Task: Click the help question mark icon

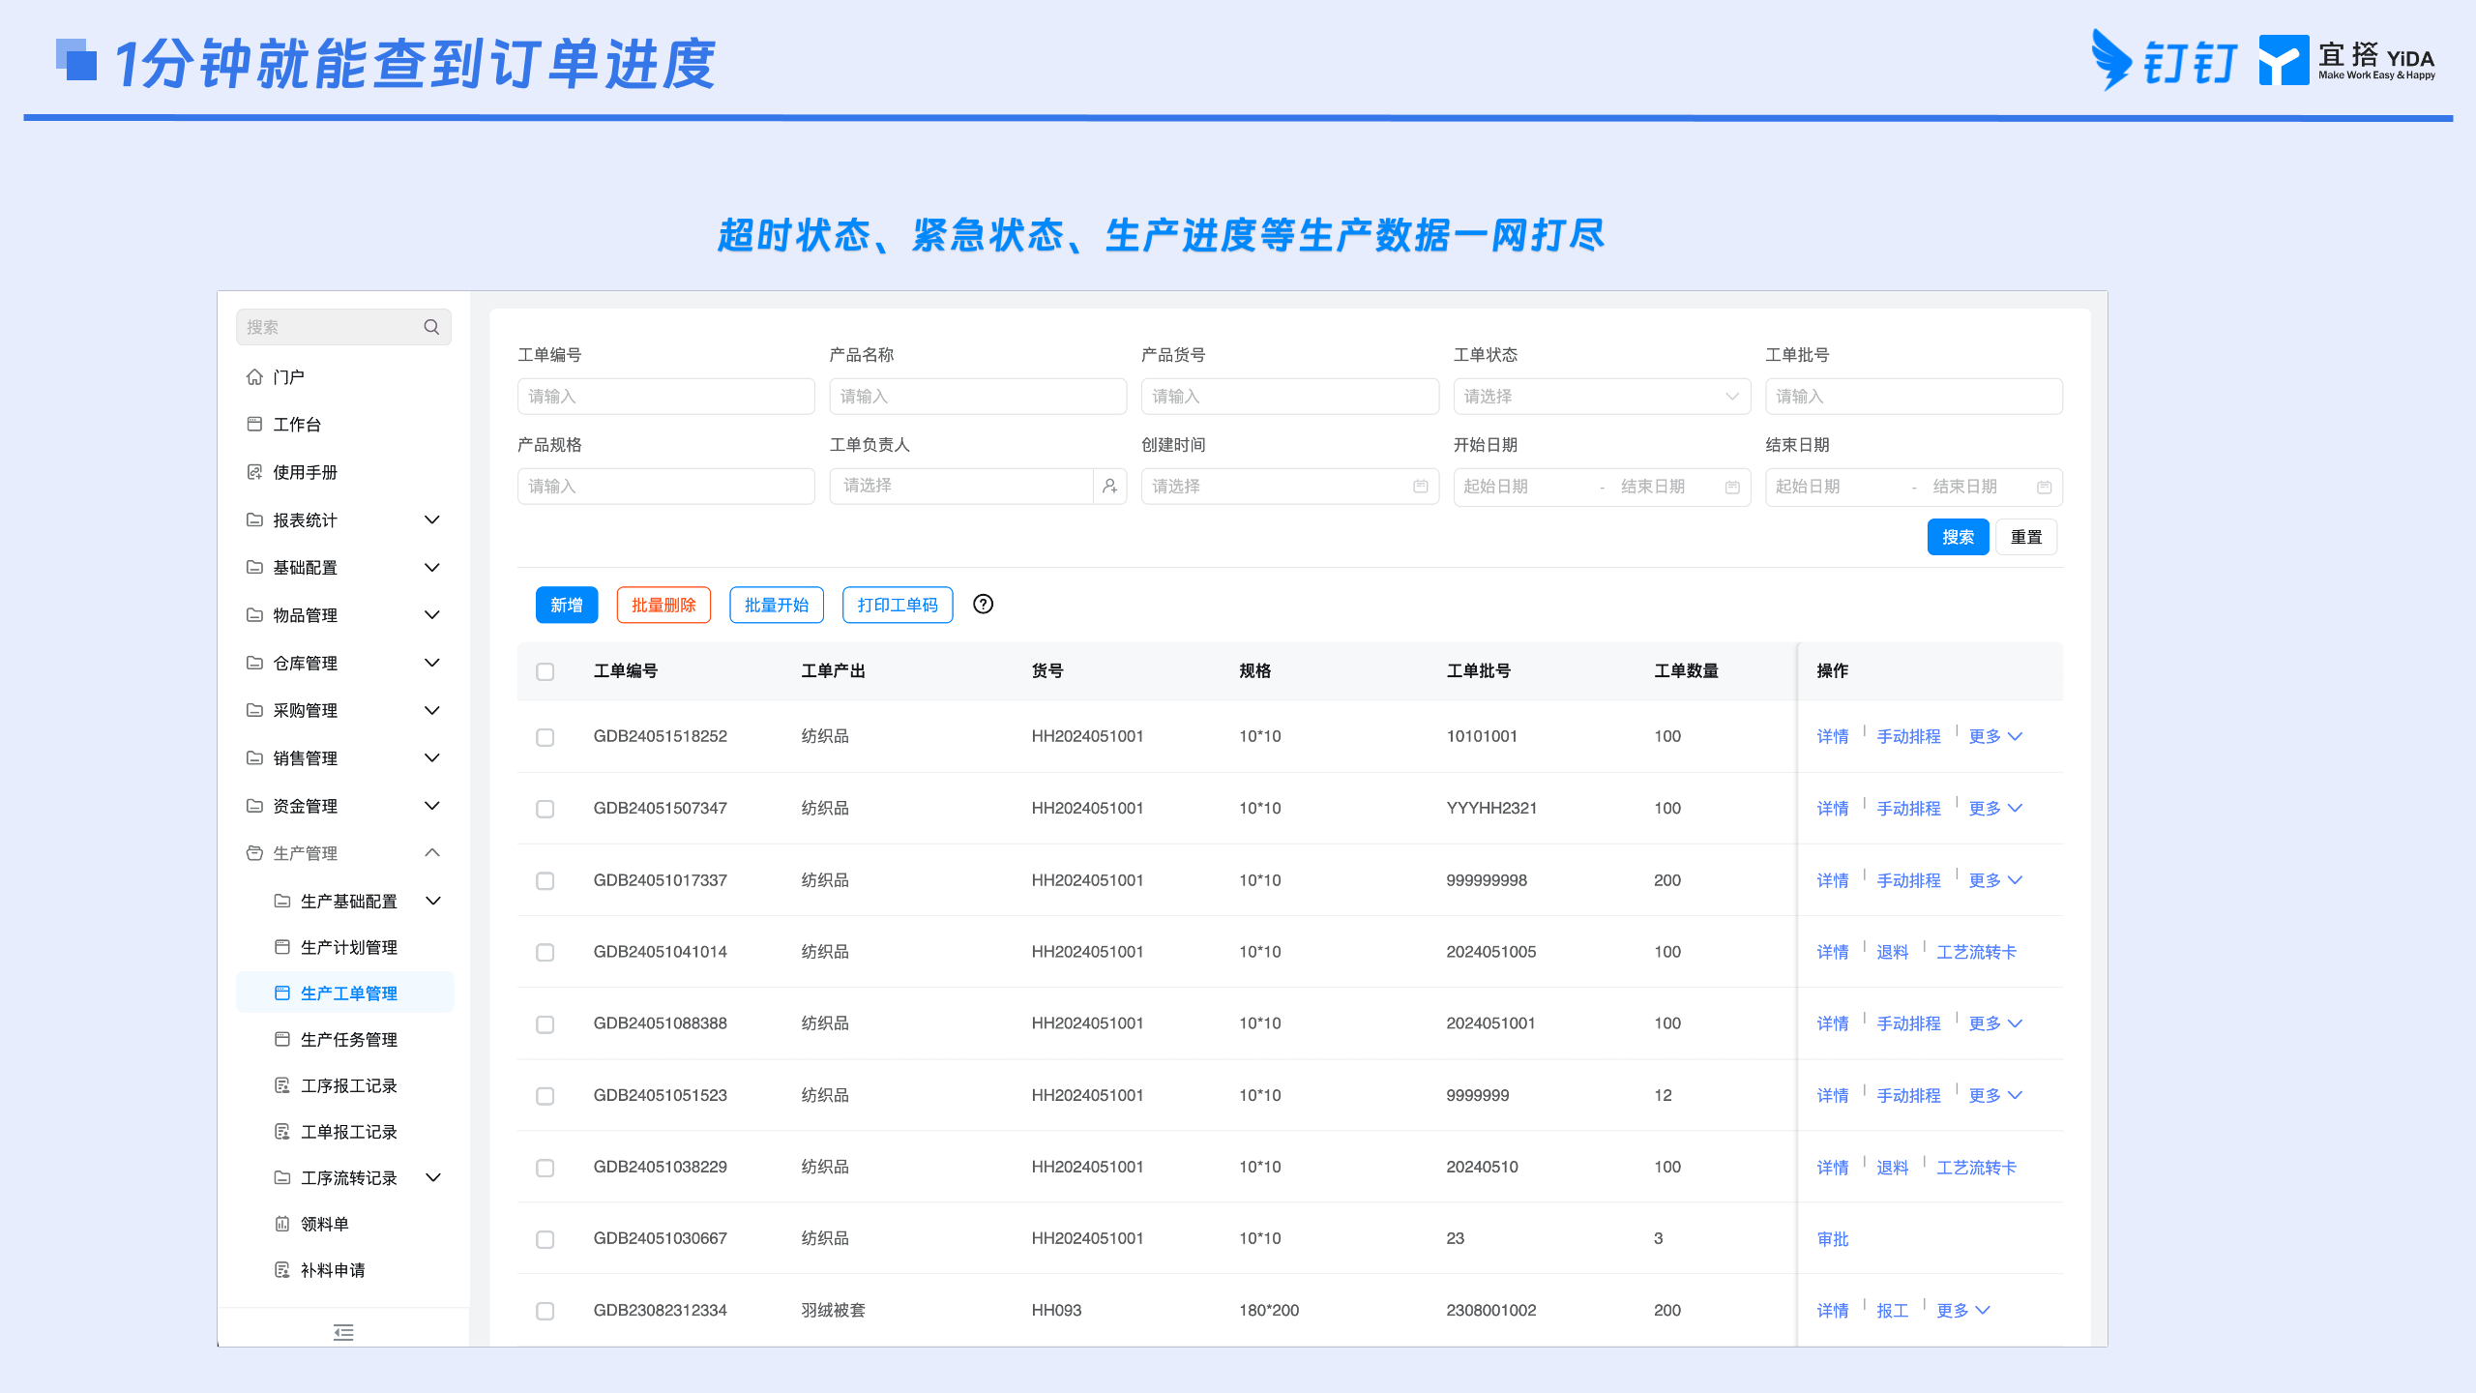Action: pos(983,605)
